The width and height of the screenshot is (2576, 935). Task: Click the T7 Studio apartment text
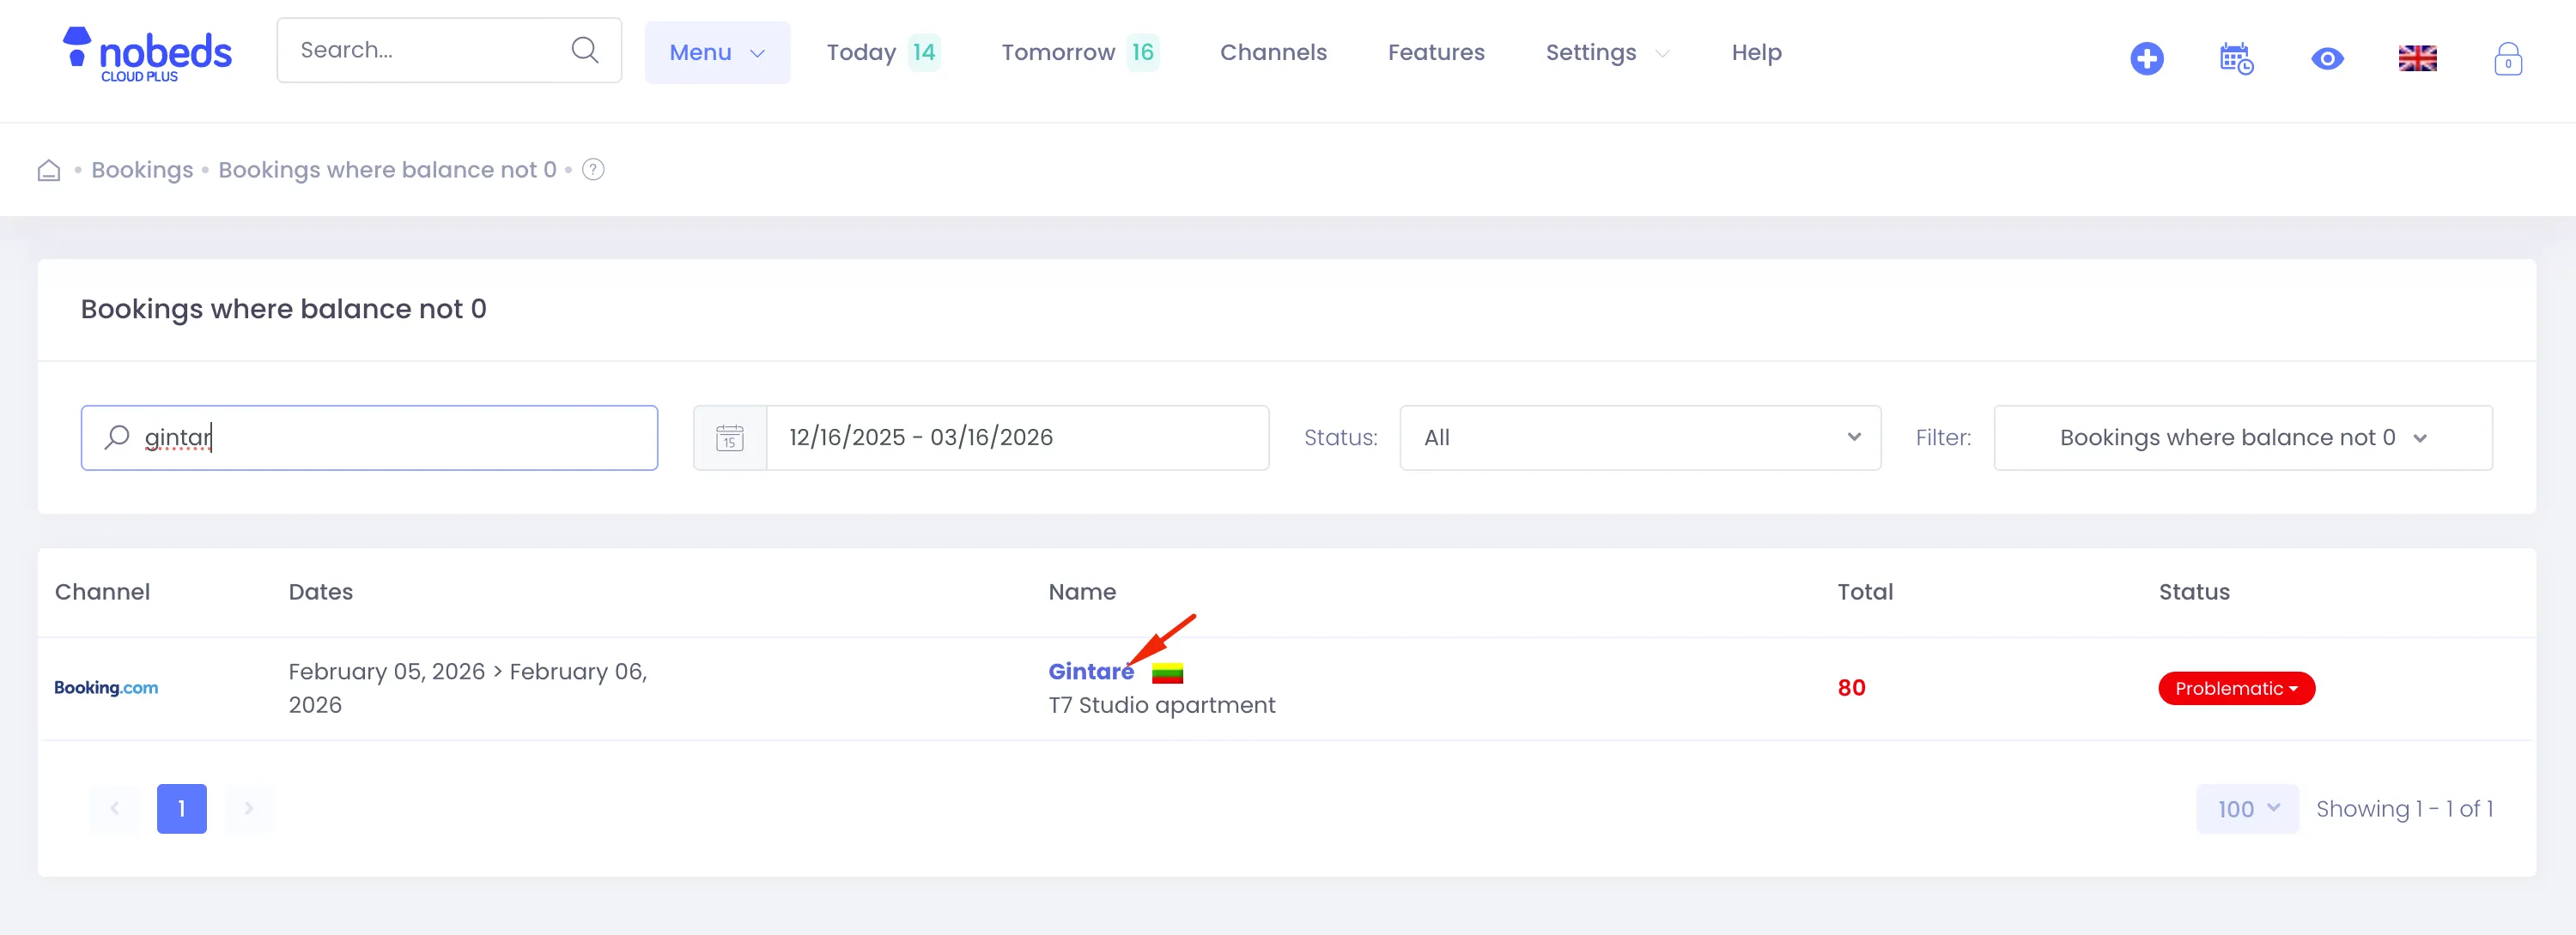tap(1161, 705)
